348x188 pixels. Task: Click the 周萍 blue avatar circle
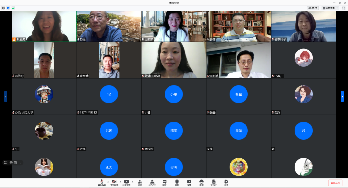(x=238, y=131)
